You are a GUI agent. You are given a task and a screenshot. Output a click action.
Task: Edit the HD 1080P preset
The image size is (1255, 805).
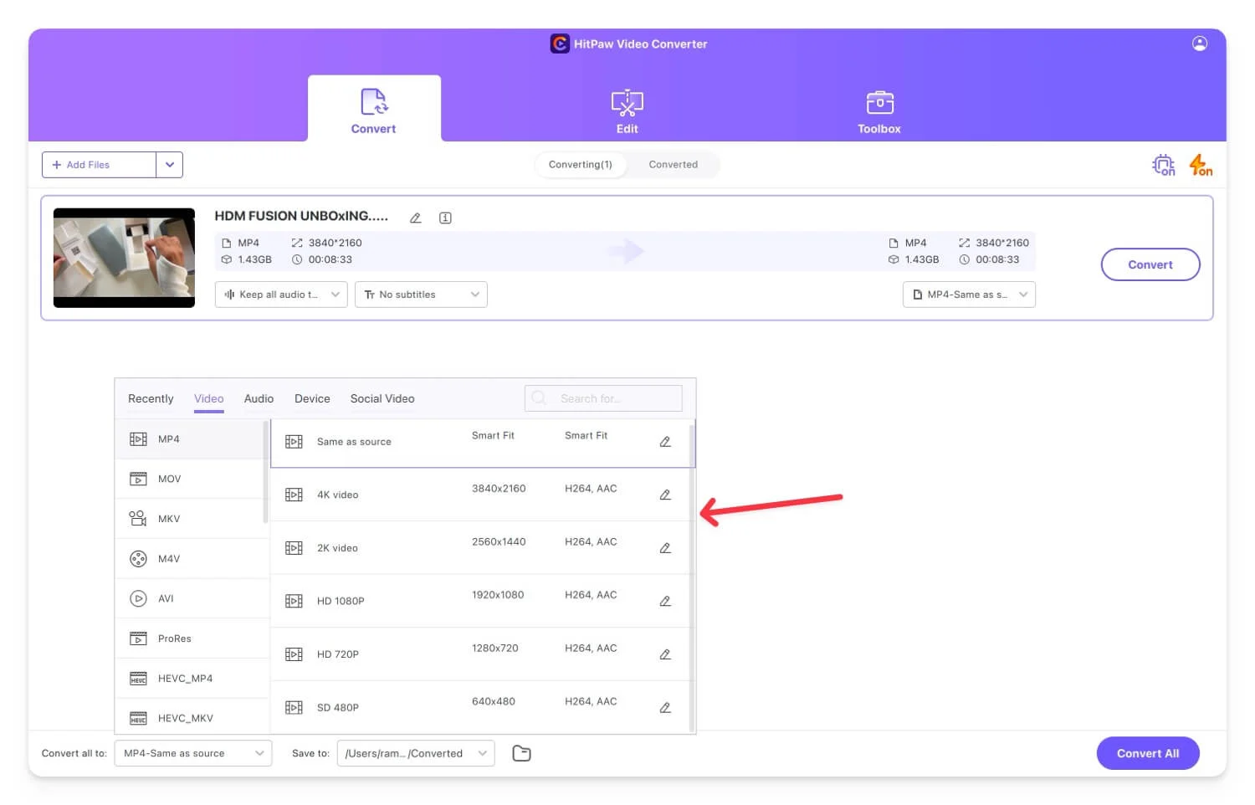665,601
